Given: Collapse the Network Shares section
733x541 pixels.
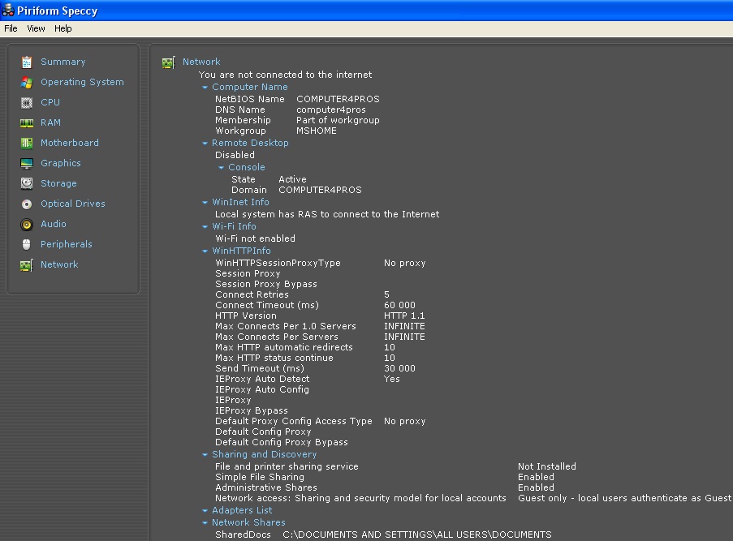Looking at the screenshot, I should pyautogui.click(x=205, y=523).
